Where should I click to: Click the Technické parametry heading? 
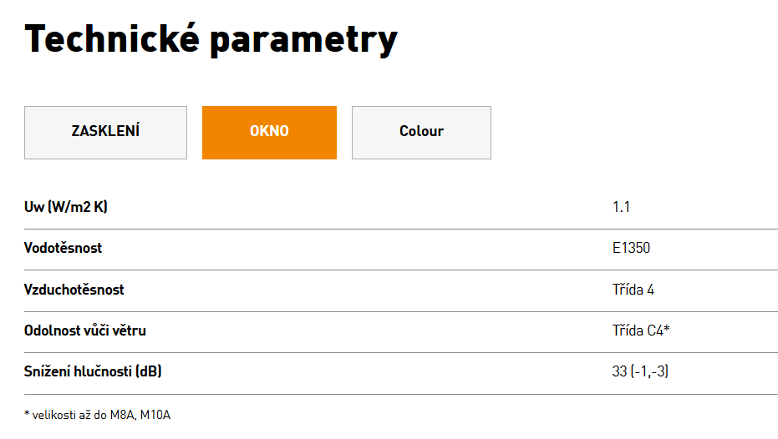pyautogui.click(x=211, y=39)
